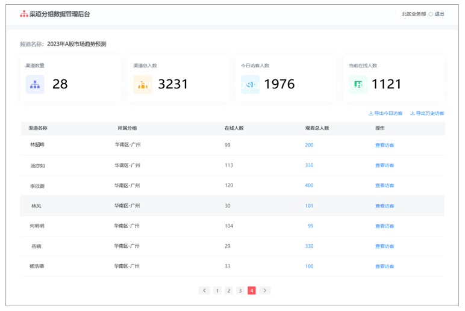Select channel name 林风

[37, 206]
